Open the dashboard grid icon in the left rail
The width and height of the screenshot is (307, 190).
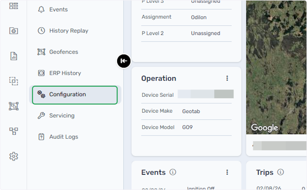(14, 6)
